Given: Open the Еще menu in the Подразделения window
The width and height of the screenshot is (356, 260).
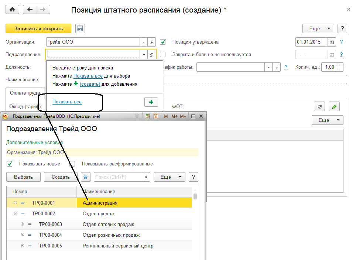Looking at the screenshot, I should point(170,177).
